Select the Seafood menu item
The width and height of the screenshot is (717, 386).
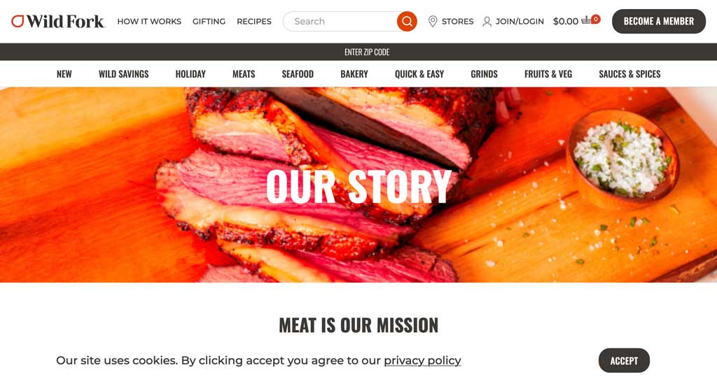[298, 74]
